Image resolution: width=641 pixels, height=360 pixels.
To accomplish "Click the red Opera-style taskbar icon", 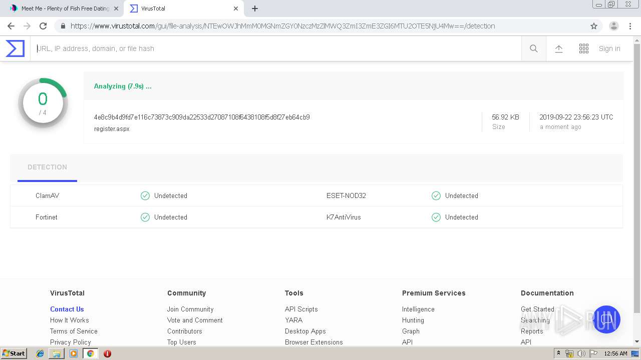I will pyautogui.click(x=107, y=353).
